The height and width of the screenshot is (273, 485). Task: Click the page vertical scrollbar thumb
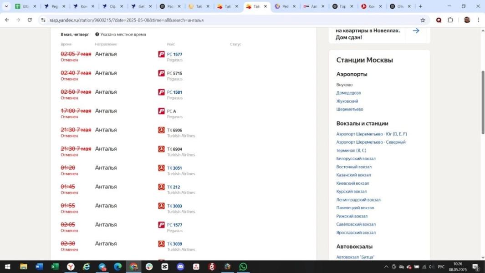pyautogui.click(x=483, y=102)
